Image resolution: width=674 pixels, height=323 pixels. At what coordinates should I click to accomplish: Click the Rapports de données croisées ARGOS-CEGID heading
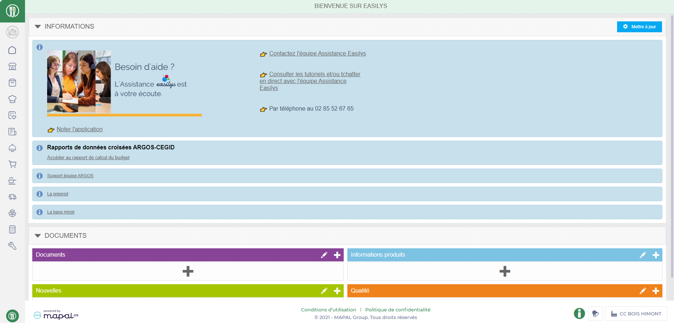click(x=111, y=147)
